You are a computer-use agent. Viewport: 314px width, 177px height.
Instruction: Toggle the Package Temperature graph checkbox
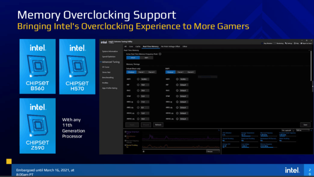tap(126, 132)
